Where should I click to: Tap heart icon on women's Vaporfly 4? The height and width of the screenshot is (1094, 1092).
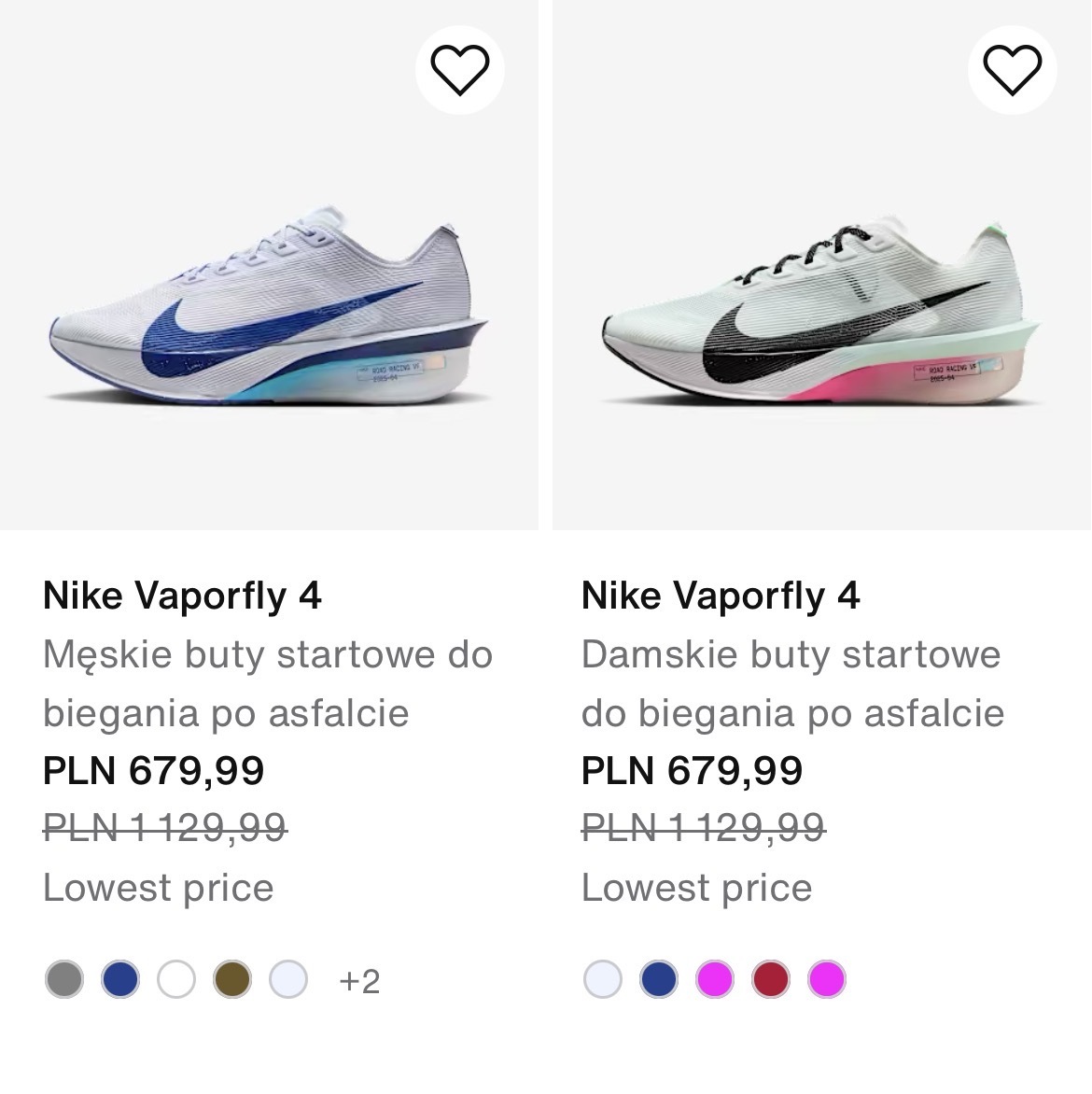coord(1012,70)
